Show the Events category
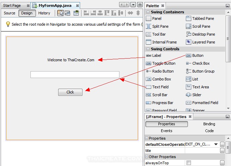231x166 pixels. coord(166,131)
